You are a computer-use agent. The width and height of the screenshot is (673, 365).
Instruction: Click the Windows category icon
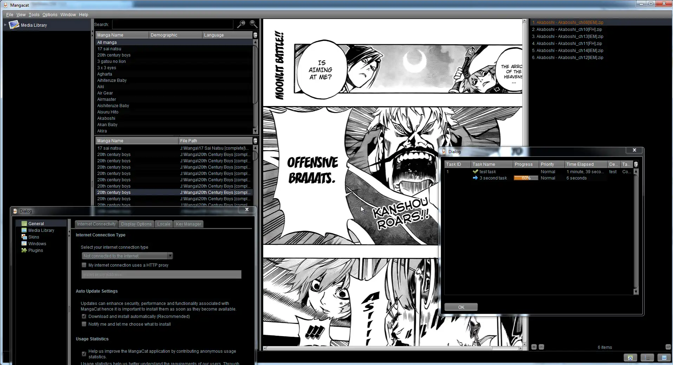tap(24, 243)
